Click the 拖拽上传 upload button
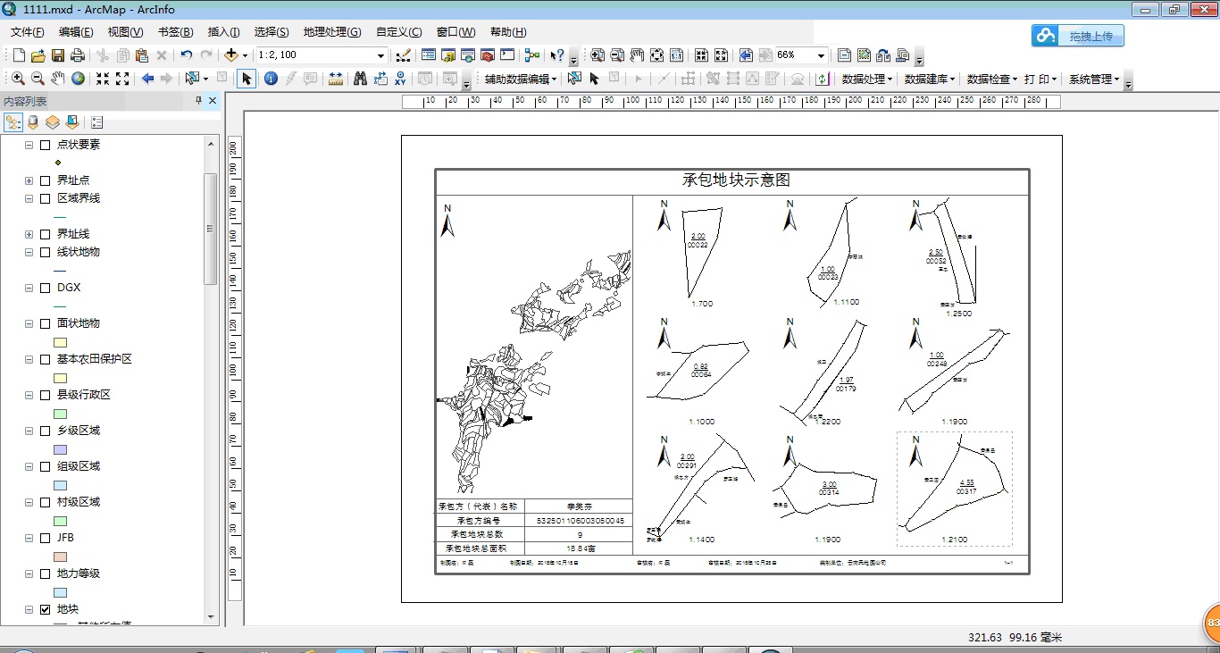The width and height of the screenshot is (1220, 653). click(x=1078, y=36)
